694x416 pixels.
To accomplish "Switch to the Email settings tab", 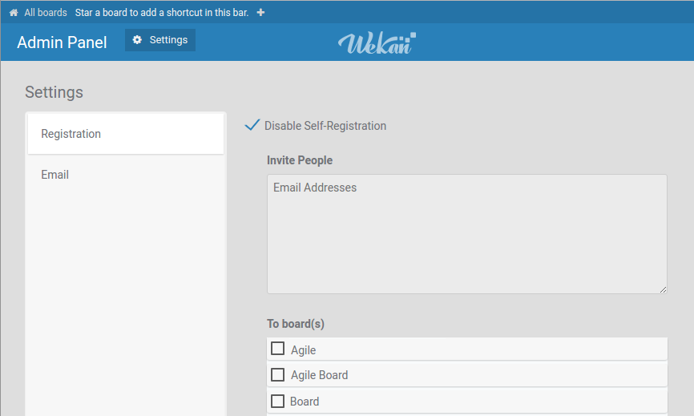I will (x=55, y=175).
